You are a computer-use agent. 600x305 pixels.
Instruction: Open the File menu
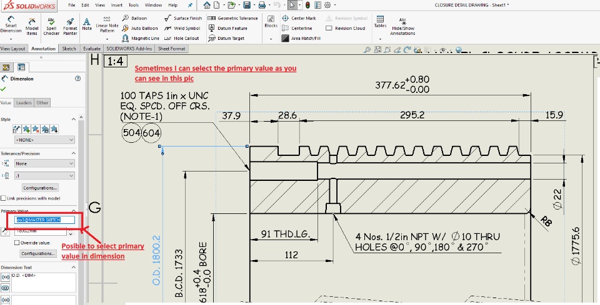(71, 5)
